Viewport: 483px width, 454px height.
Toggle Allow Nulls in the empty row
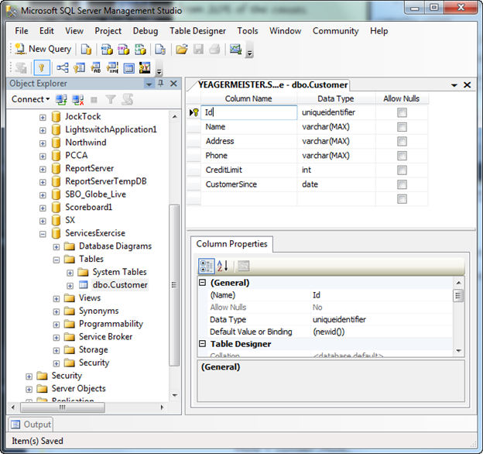coord(402,199)
